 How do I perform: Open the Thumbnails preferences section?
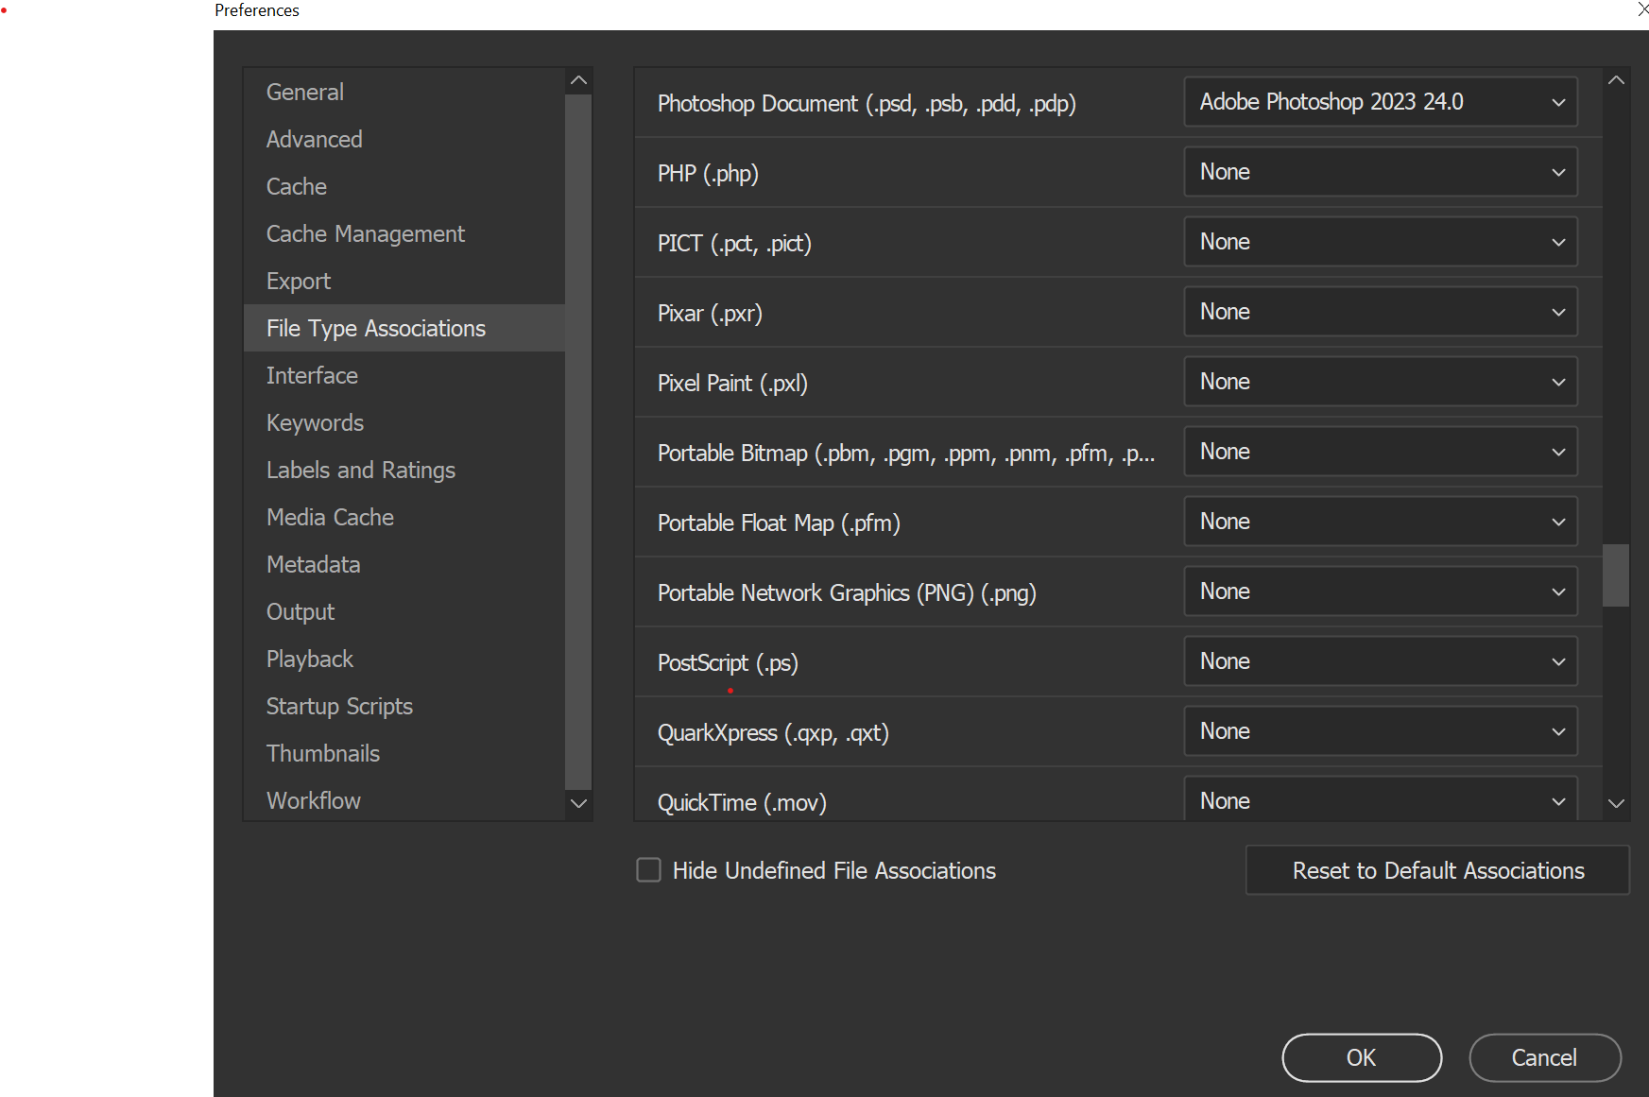click(322, 753)
